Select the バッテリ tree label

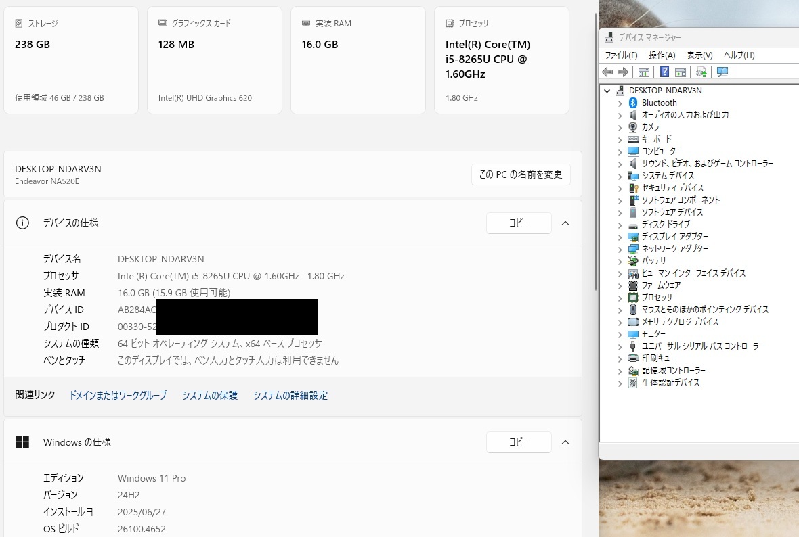654,260
